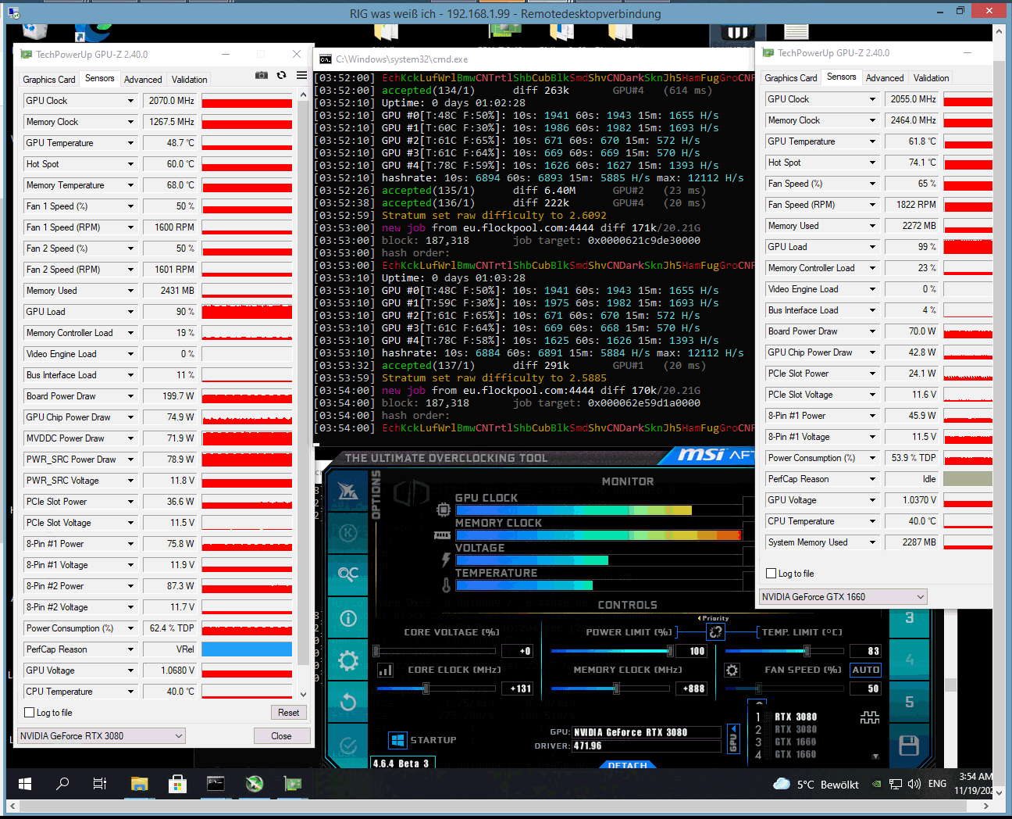Open File Explorer from the taskbar
Image resolution: width=1012 pixels, height=819 pixels.
pyautogui.click(x=139, y=783)
